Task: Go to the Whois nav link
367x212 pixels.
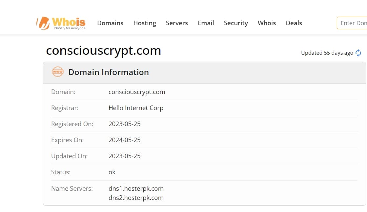Action: pyautogui.click(x=267, y=23)
